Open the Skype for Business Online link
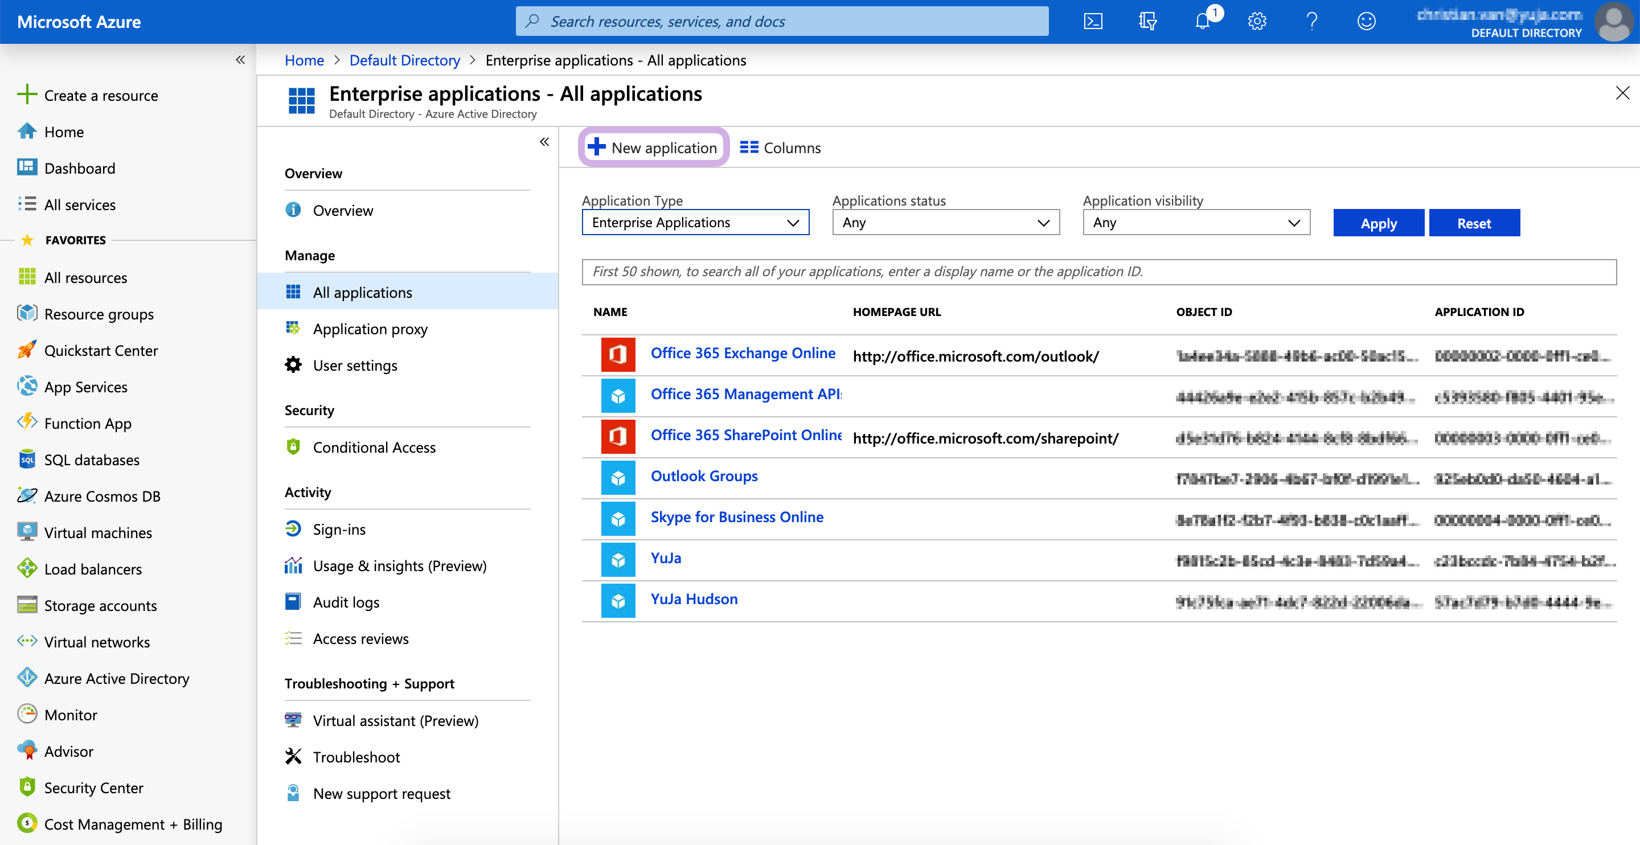This screenshot has width=1640, height=845. (x=737, y=517)
